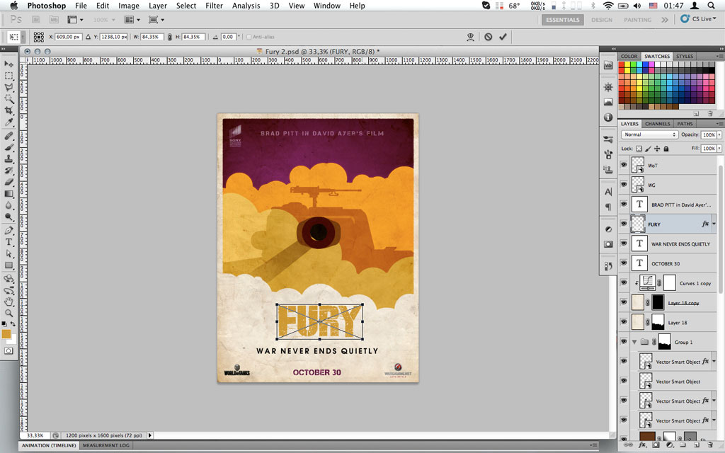The image size is (725, 453).
Task: Expand the FURY layer effects arrow
Action: point(714,224)
